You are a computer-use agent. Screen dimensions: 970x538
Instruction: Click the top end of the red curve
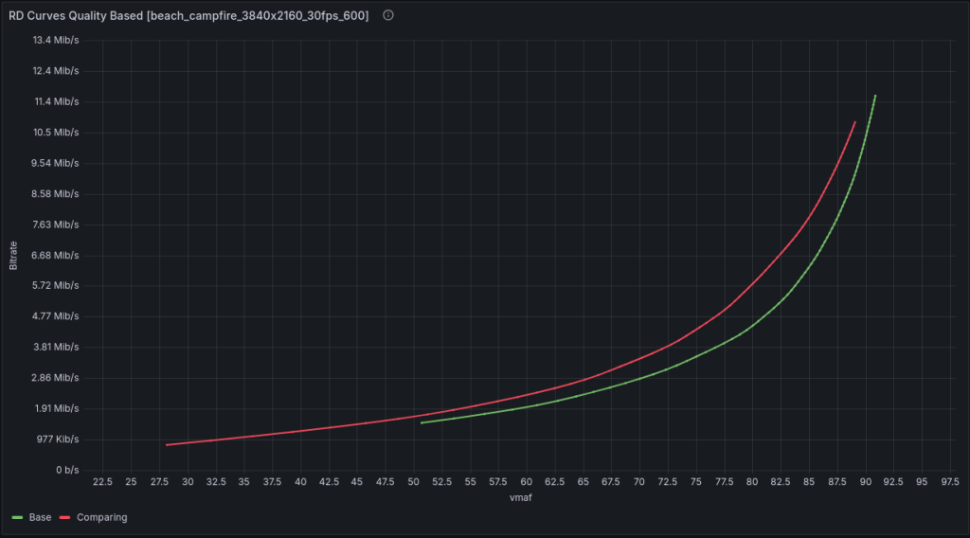(854, 122)
